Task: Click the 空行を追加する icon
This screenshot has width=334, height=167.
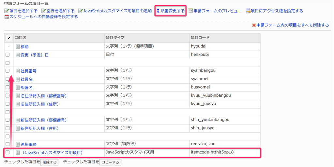Action: pos(43,11)
